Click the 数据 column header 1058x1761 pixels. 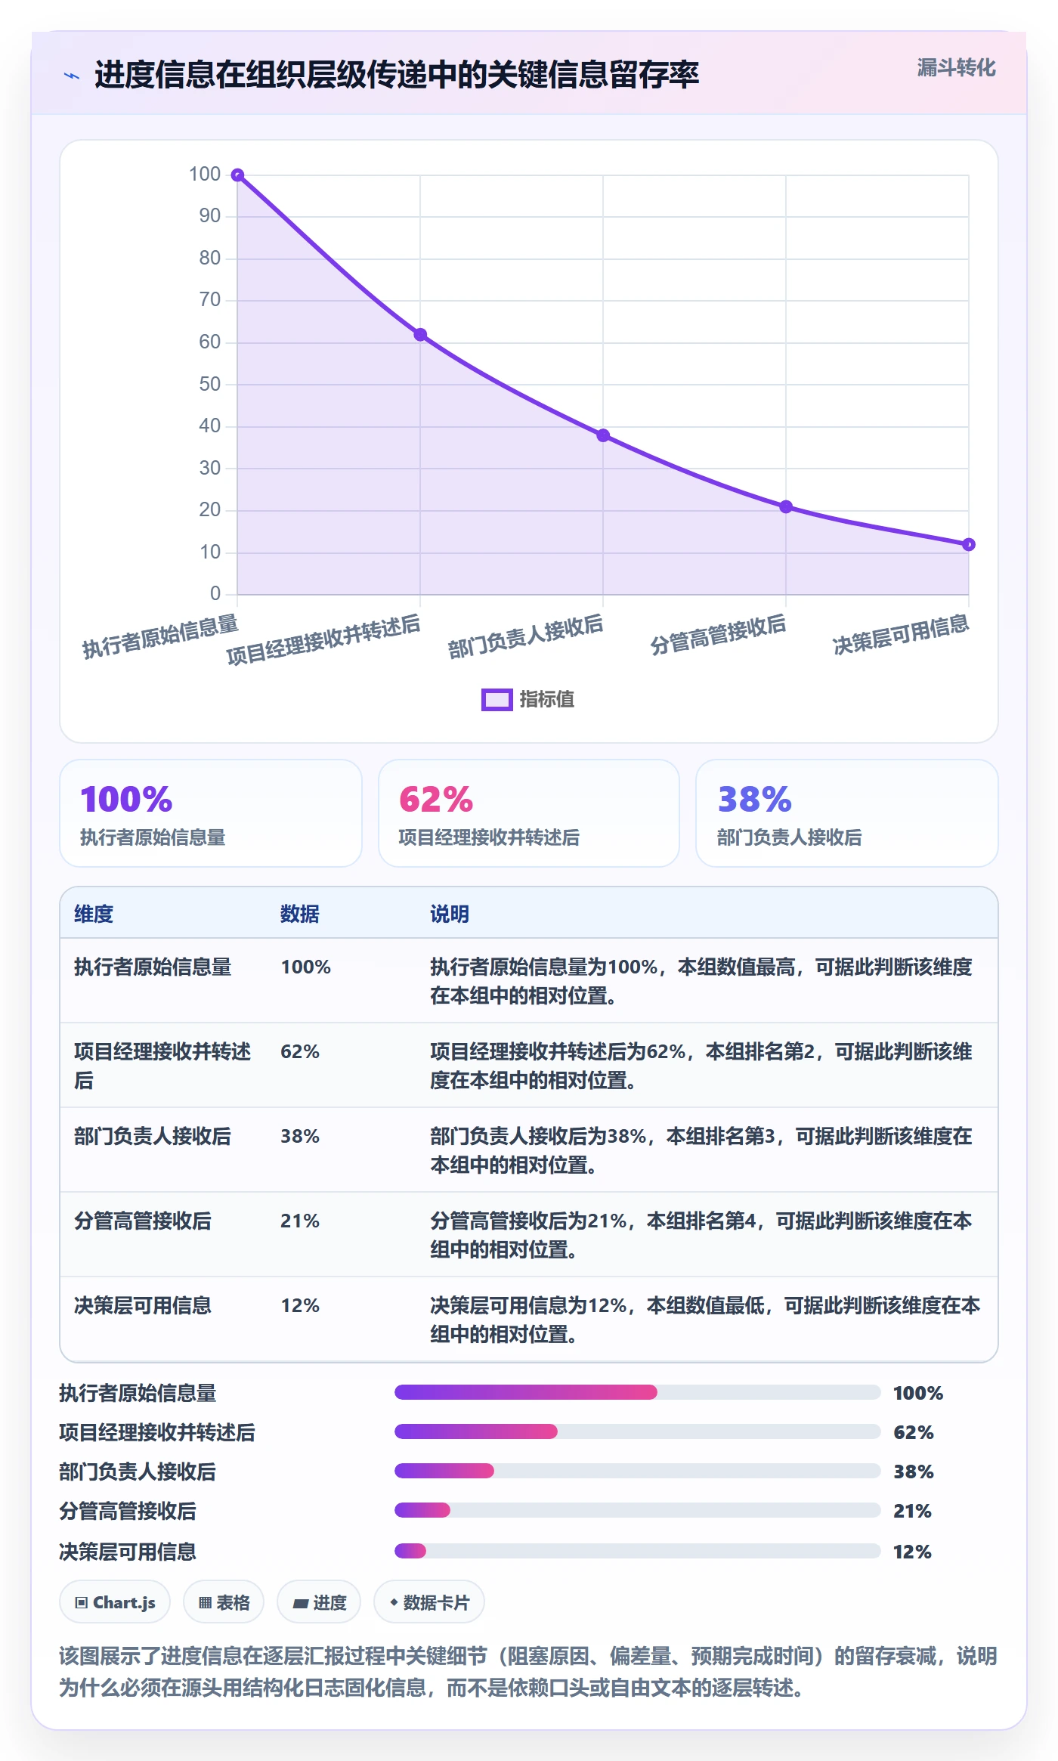pos(300,914)
